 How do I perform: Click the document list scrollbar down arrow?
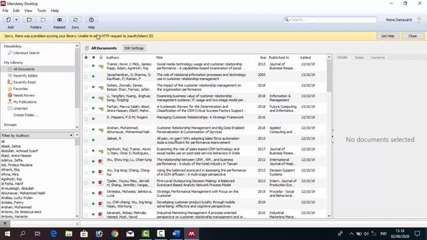click(x=329, y=216)
